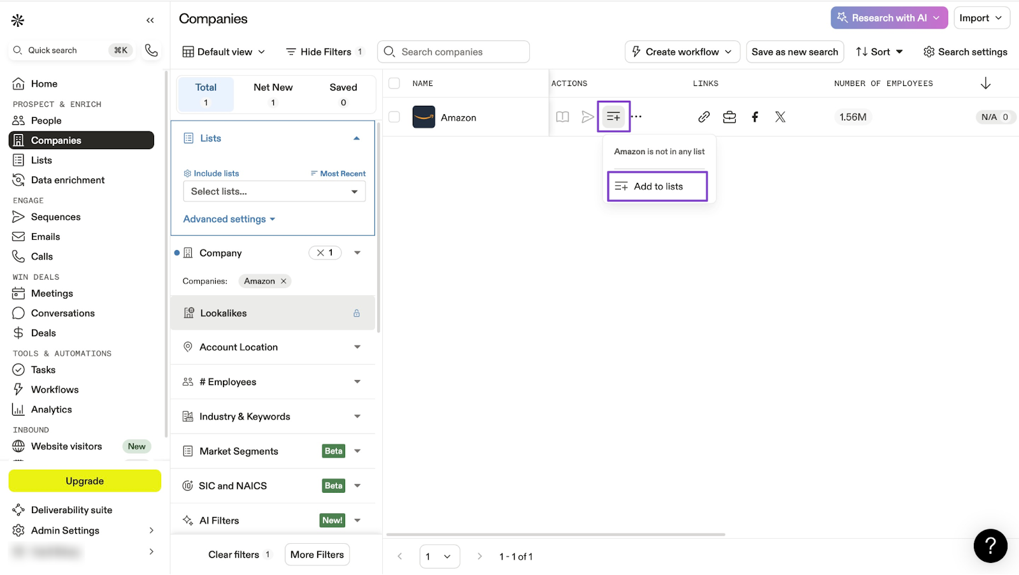
Task: Click the Search companies field
Action: pos(453,52)
